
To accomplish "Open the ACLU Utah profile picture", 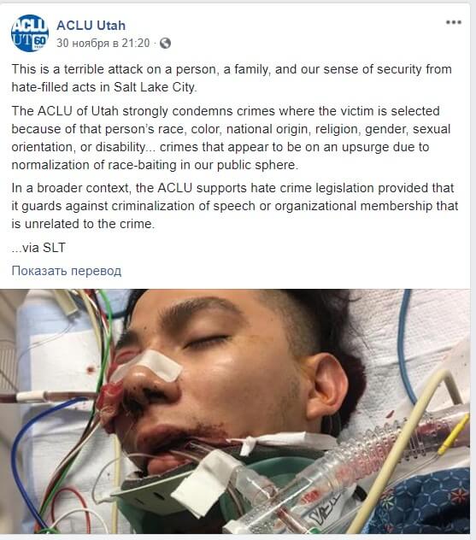I will (30, 33).
